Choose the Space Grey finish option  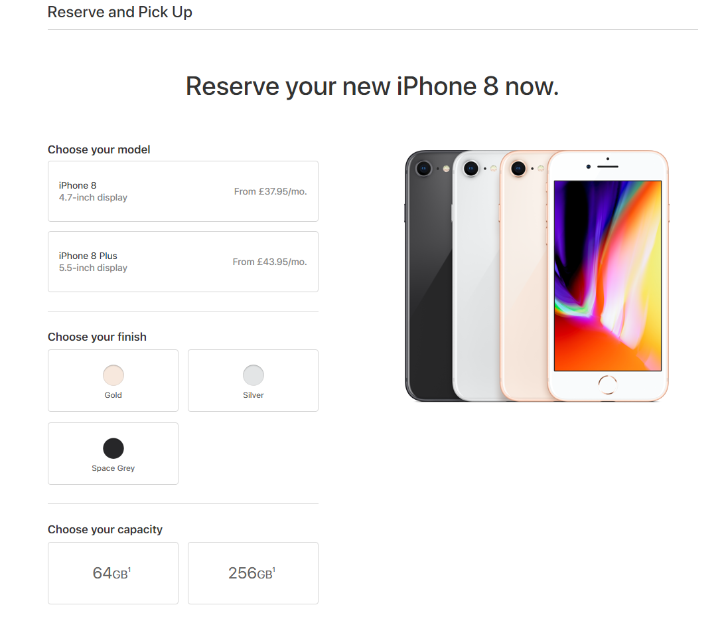tap(113, 454)
